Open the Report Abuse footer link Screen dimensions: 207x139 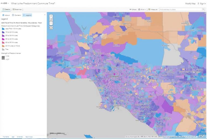click(29, 137)
